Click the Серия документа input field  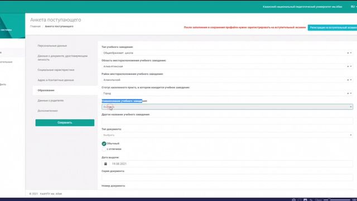227,178
